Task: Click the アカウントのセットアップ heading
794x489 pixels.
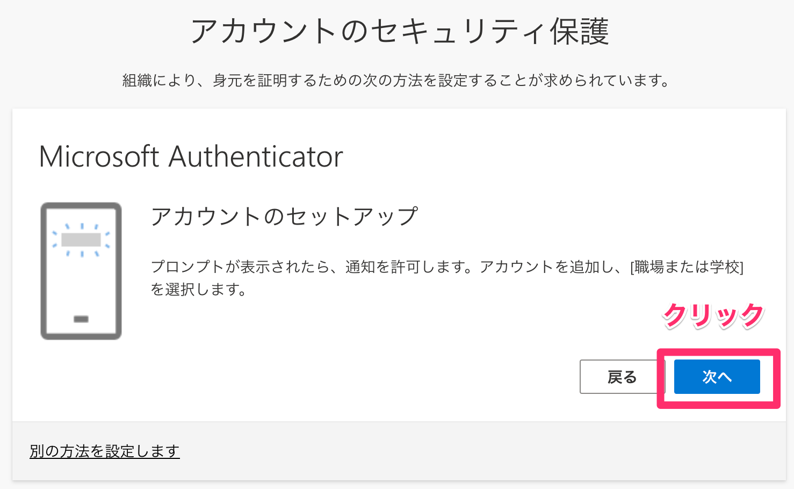Action: click(x=284, y=217)
